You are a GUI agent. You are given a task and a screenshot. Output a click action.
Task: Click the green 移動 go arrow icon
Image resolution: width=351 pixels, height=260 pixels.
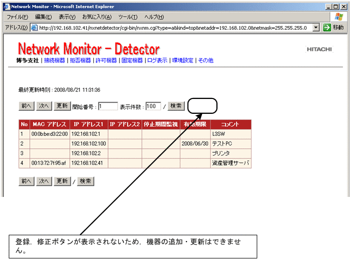click(x=327, y=28)
